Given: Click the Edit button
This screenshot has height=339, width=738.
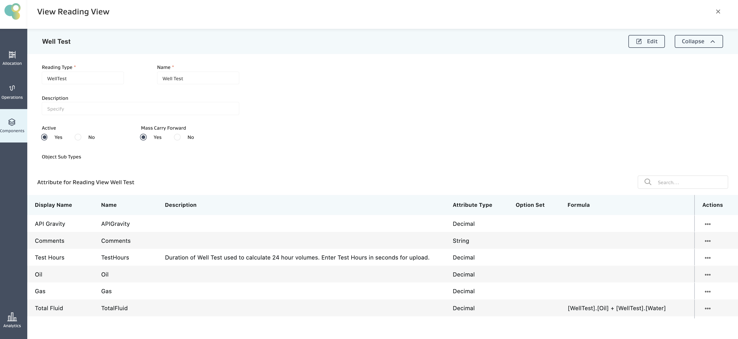Looking at the screenshot, I should point(646,41).
